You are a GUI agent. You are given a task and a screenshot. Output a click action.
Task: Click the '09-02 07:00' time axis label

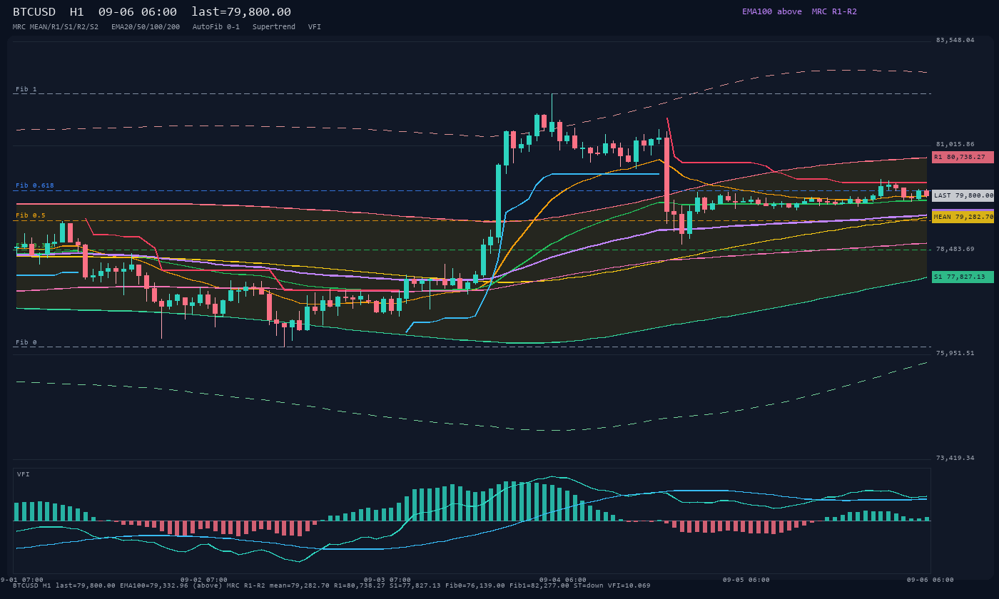[x=204, y=580]
